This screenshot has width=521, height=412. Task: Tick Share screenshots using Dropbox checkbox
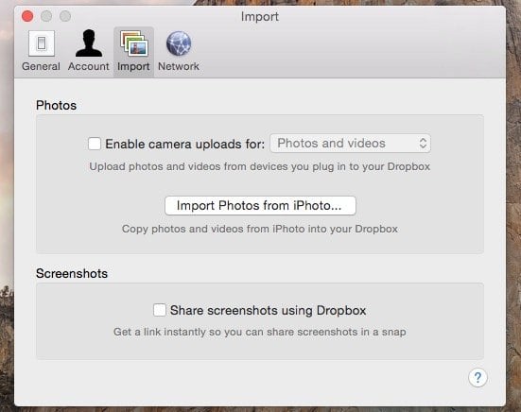[x=160, y=310]
